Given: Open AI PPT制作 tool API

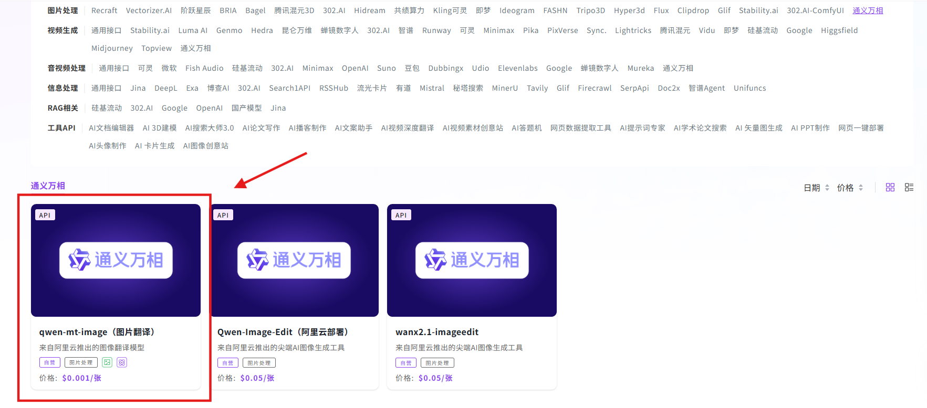Looking at the screenshot, I should click(810, 128).
